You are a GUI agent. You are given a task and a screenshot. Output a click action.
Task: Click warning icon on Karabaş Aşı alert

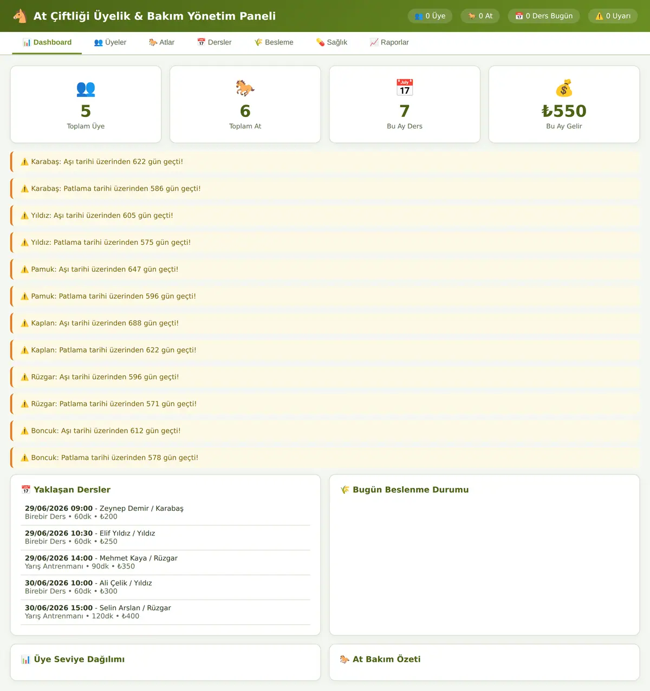[x=24, y=162]
